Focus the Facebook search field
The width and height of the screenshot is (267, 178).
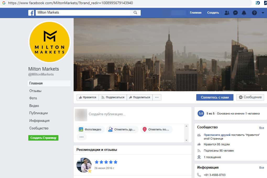click(83, 13)
